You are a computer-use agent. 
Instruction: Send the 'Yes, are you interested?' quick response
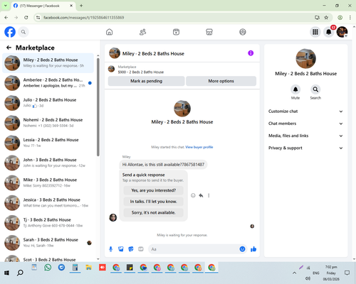(154, 190)
